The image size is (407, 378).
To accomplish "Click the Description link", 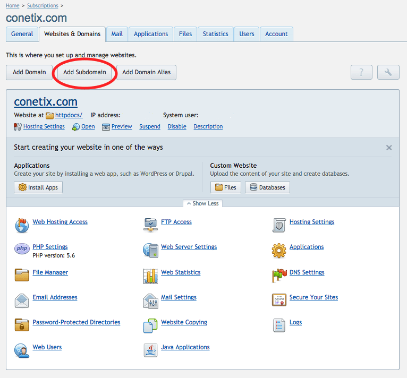I will coord(208,126).
